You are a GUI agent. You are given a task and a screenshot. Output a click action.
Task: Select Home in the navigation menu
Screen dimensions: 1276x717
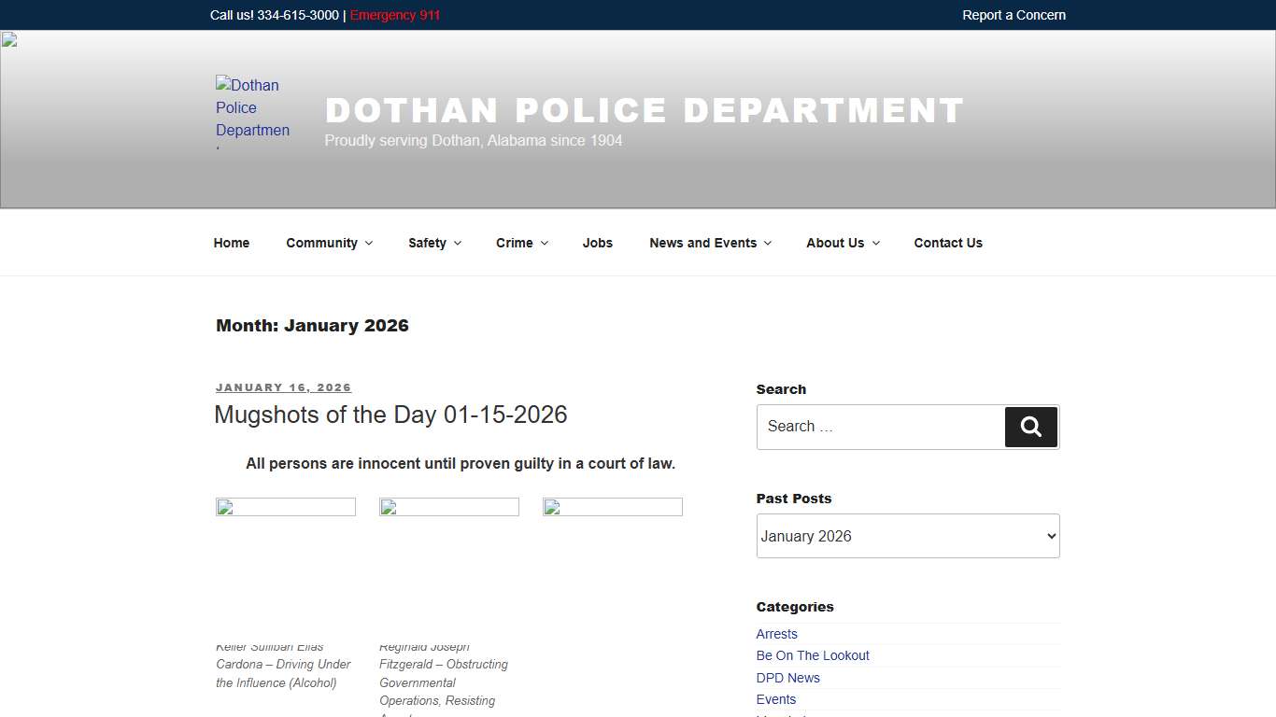pyautogui.click(x=231, y=243)
